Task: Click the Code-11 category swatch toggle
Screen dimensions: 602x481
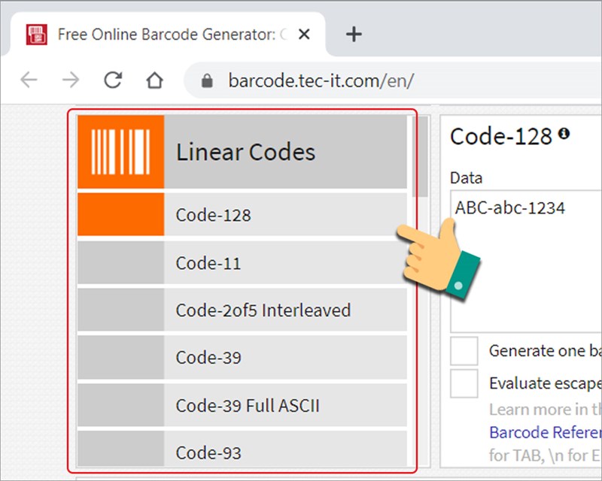Action: pos(120,263)
